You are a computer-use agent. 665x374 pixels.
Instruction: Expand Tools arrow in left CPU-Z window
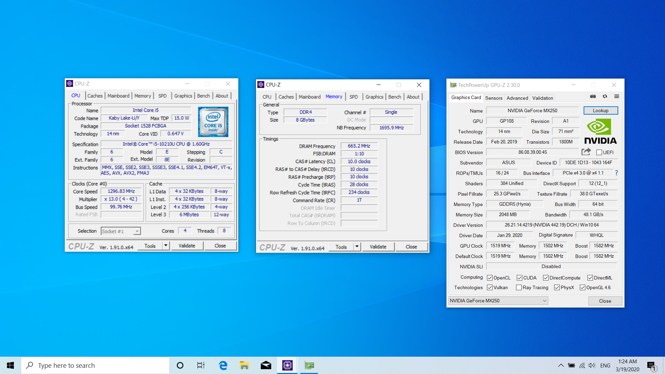click(166, 246)
